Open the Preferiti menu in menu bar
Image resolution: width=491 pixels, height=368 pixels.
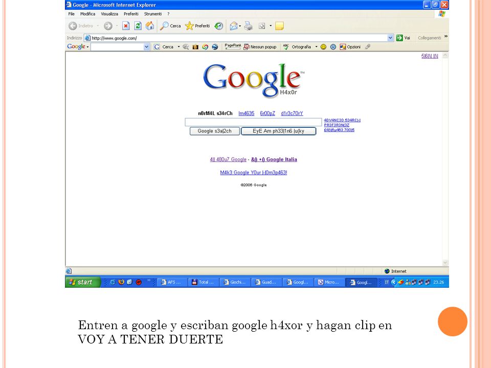tap(131, 14)
